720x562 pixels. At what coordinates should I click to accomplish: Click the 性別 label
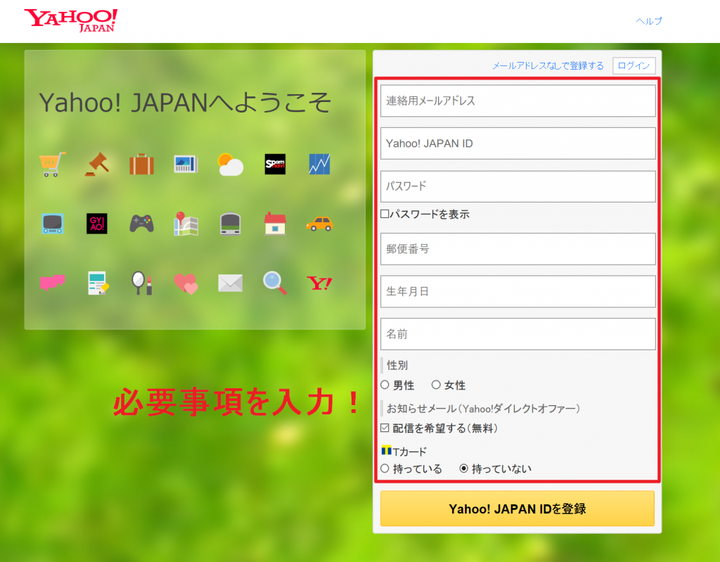(x=397, y=365)
